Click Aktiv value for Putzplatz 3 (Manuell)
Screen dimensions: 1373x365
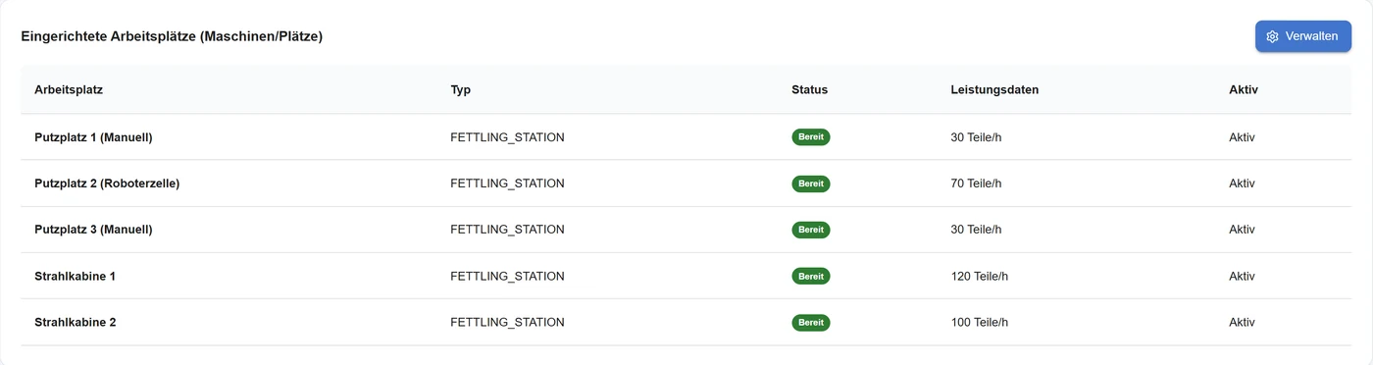tap(1243, 230)
